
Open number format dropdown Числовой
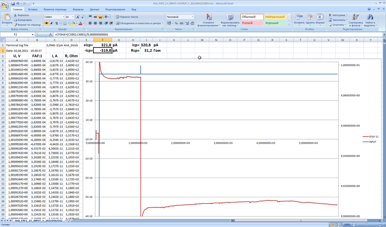[x=193, y=17]
